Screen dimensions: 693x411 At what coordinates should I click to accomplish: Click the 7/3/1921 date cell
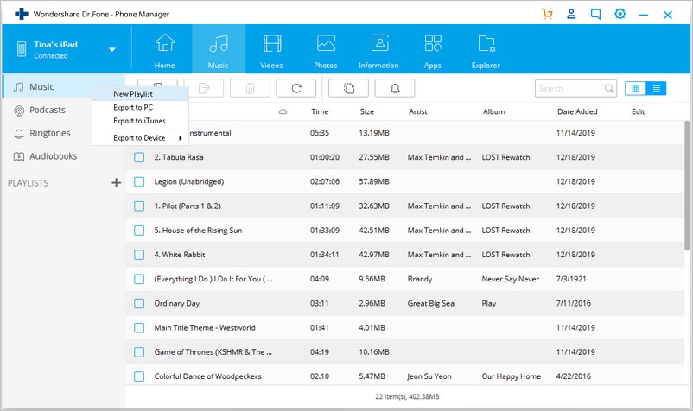tap(571, 279)
